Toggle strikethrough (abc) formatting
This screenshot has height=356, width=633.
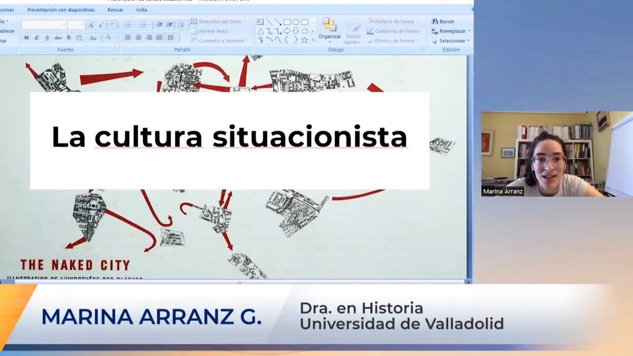[x=58, y=38]
